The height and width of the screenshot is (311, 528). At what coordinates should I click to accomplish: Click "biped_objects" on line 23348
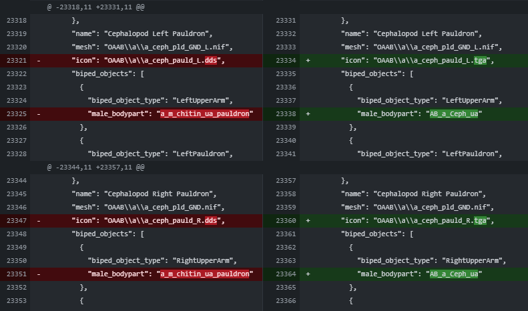pyautogui.click(x=101, y=234)
